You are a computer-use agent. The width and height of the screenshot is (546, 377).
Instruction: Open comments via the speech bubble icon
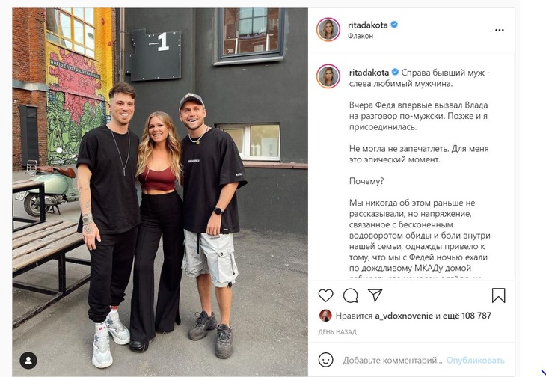click(350, 296)
